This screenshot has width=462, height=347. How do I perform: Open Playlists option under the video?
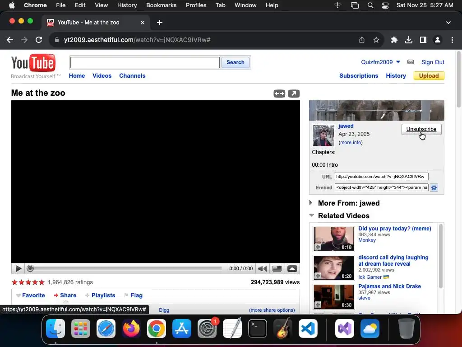(x=100, y=295)
